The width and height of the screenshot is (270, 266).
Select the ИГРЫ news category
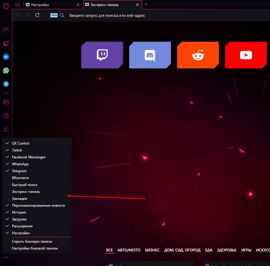(246, 250)
